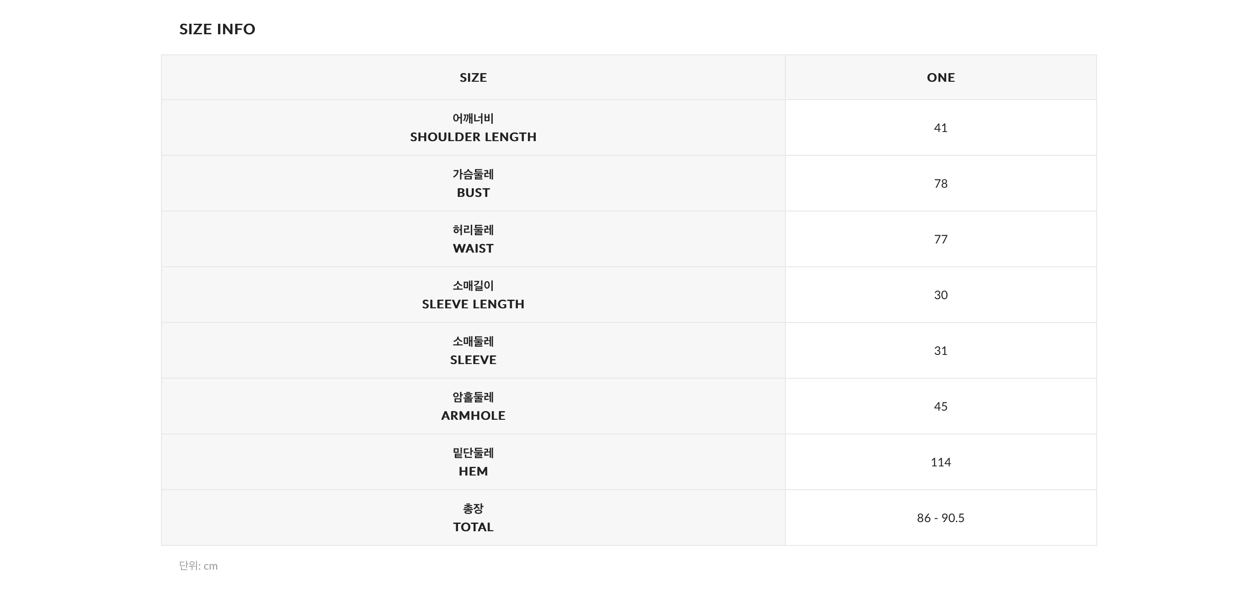Select sleeve length value 30
The height and width of the screenshot is (592, 1258).
click(941, 295)
